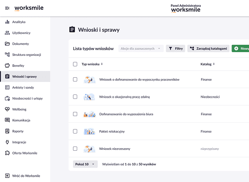Image resolution: width=249 pixels, height=182 pixels.
Task: Sort by the Katalog column header
Action: point(207,64)
